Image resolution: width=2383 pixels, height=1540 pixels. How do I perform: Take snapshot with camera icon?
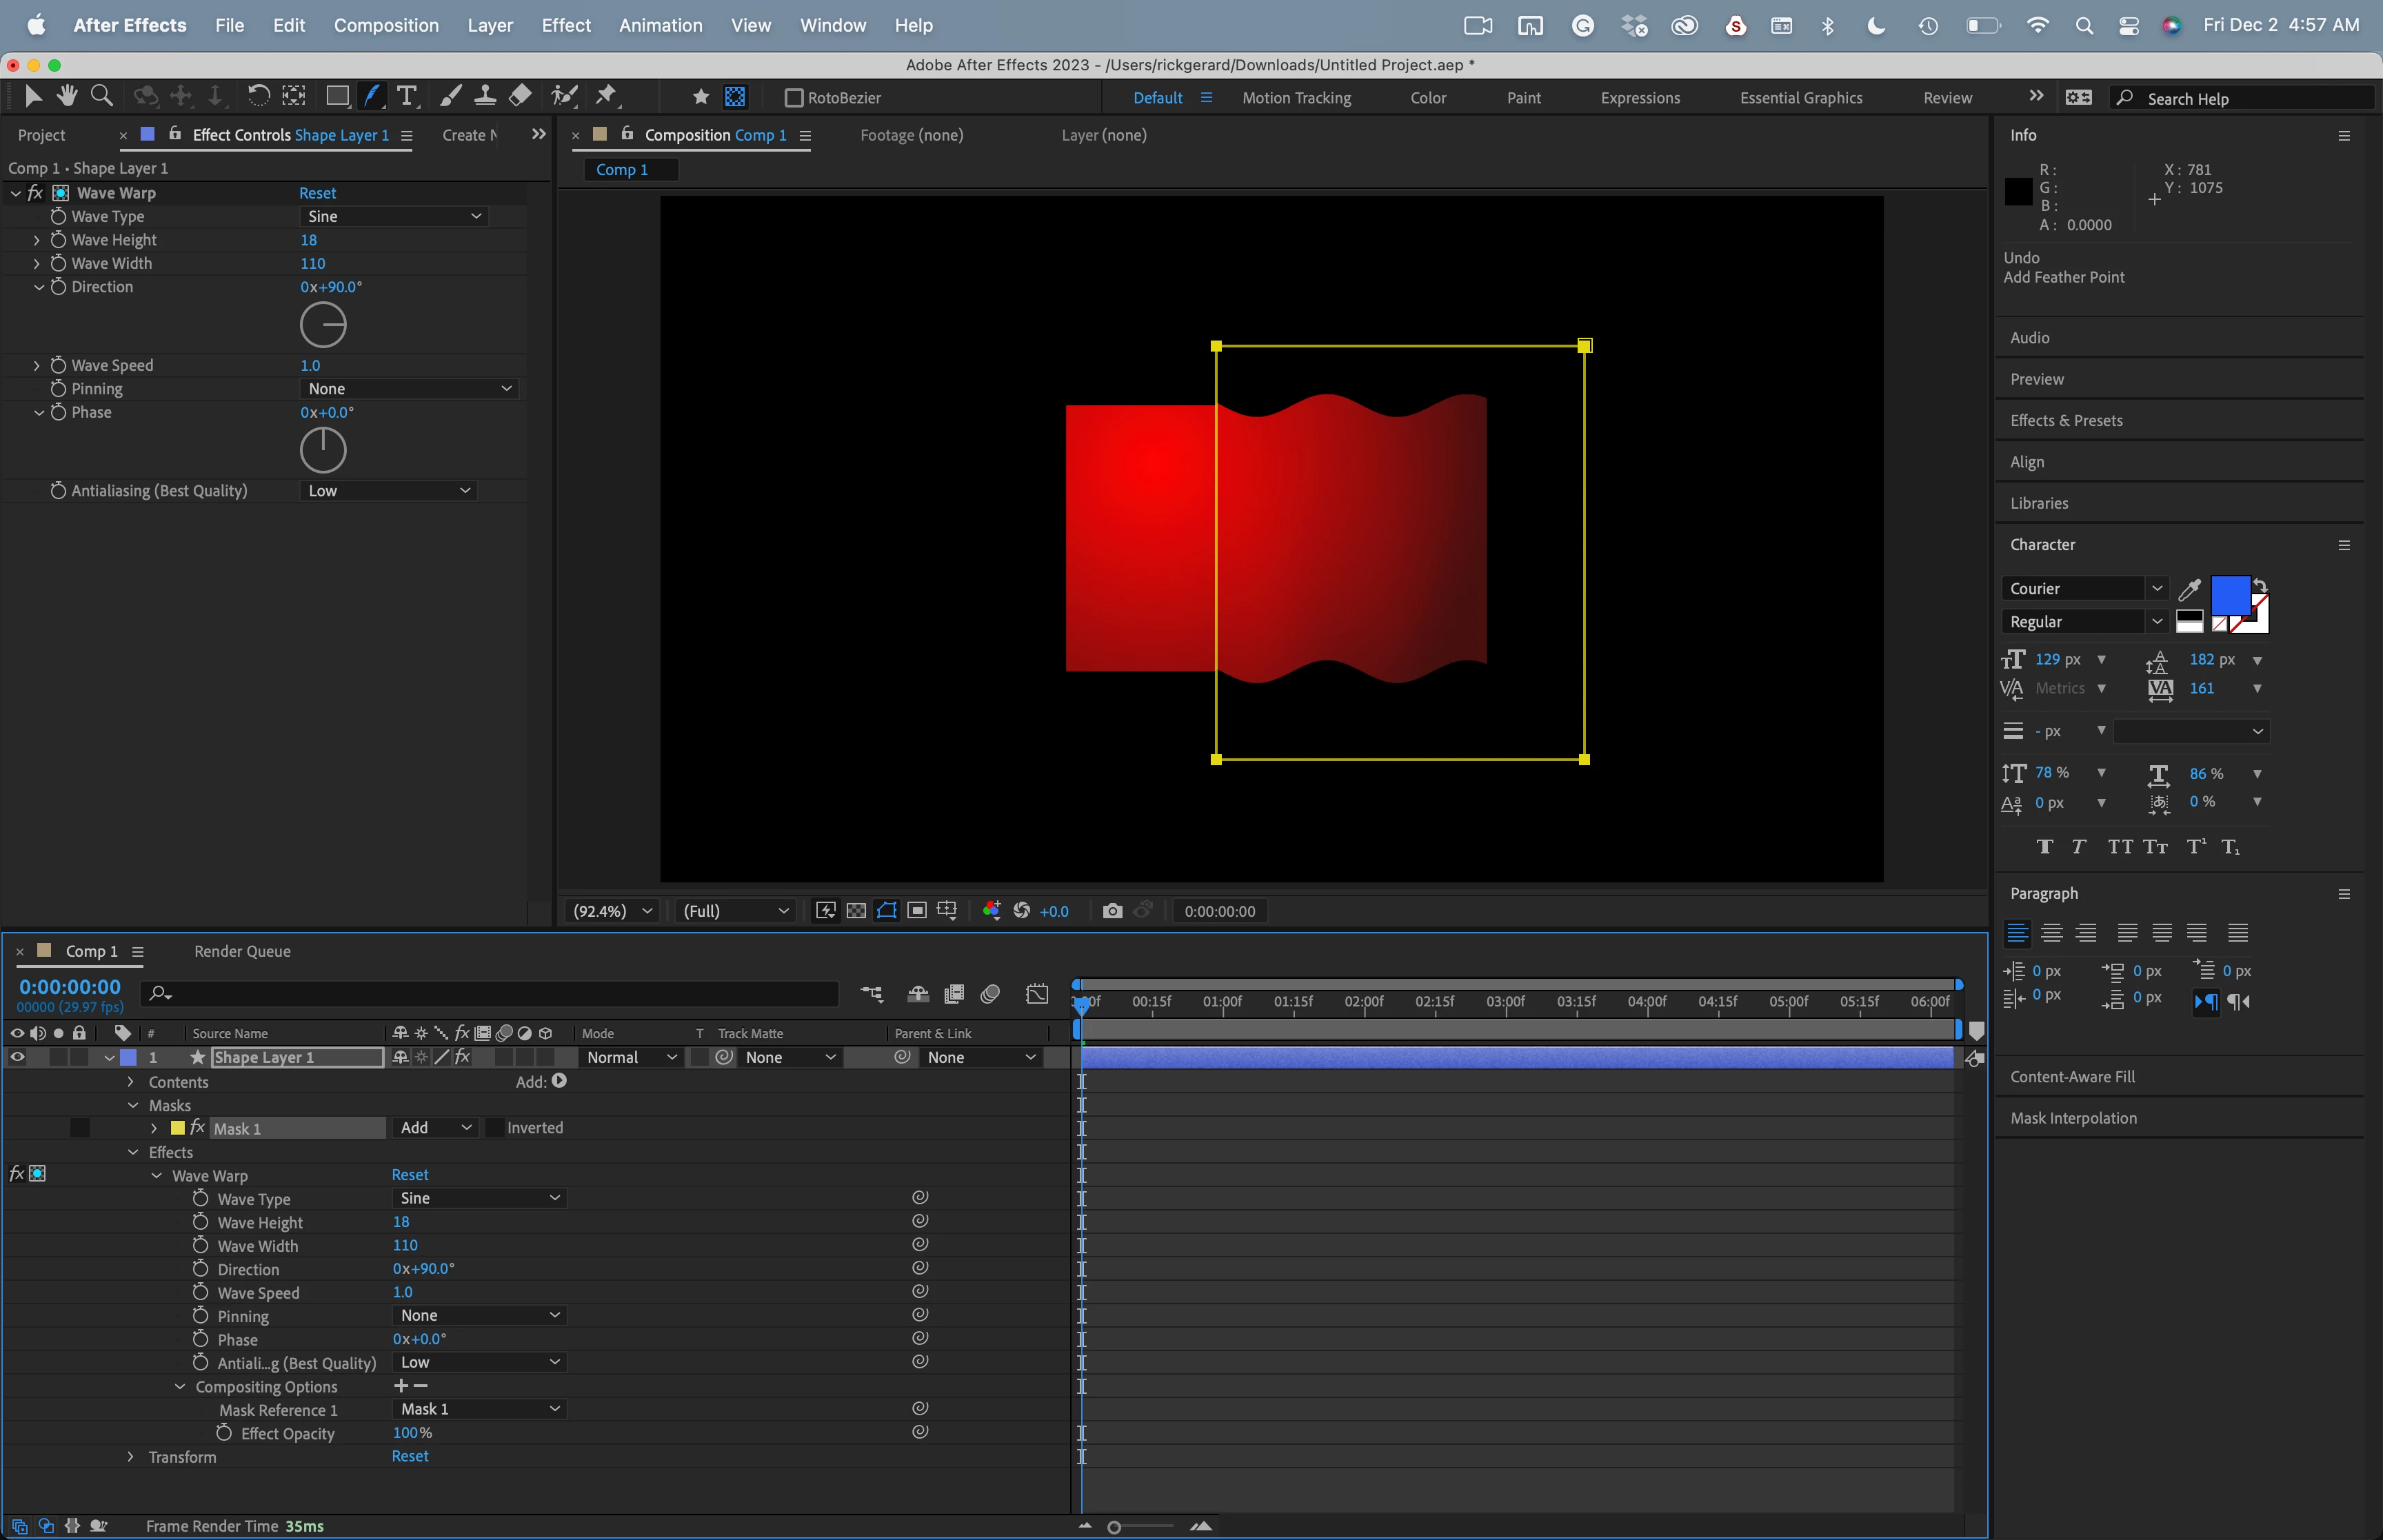tap(1112, 911)
